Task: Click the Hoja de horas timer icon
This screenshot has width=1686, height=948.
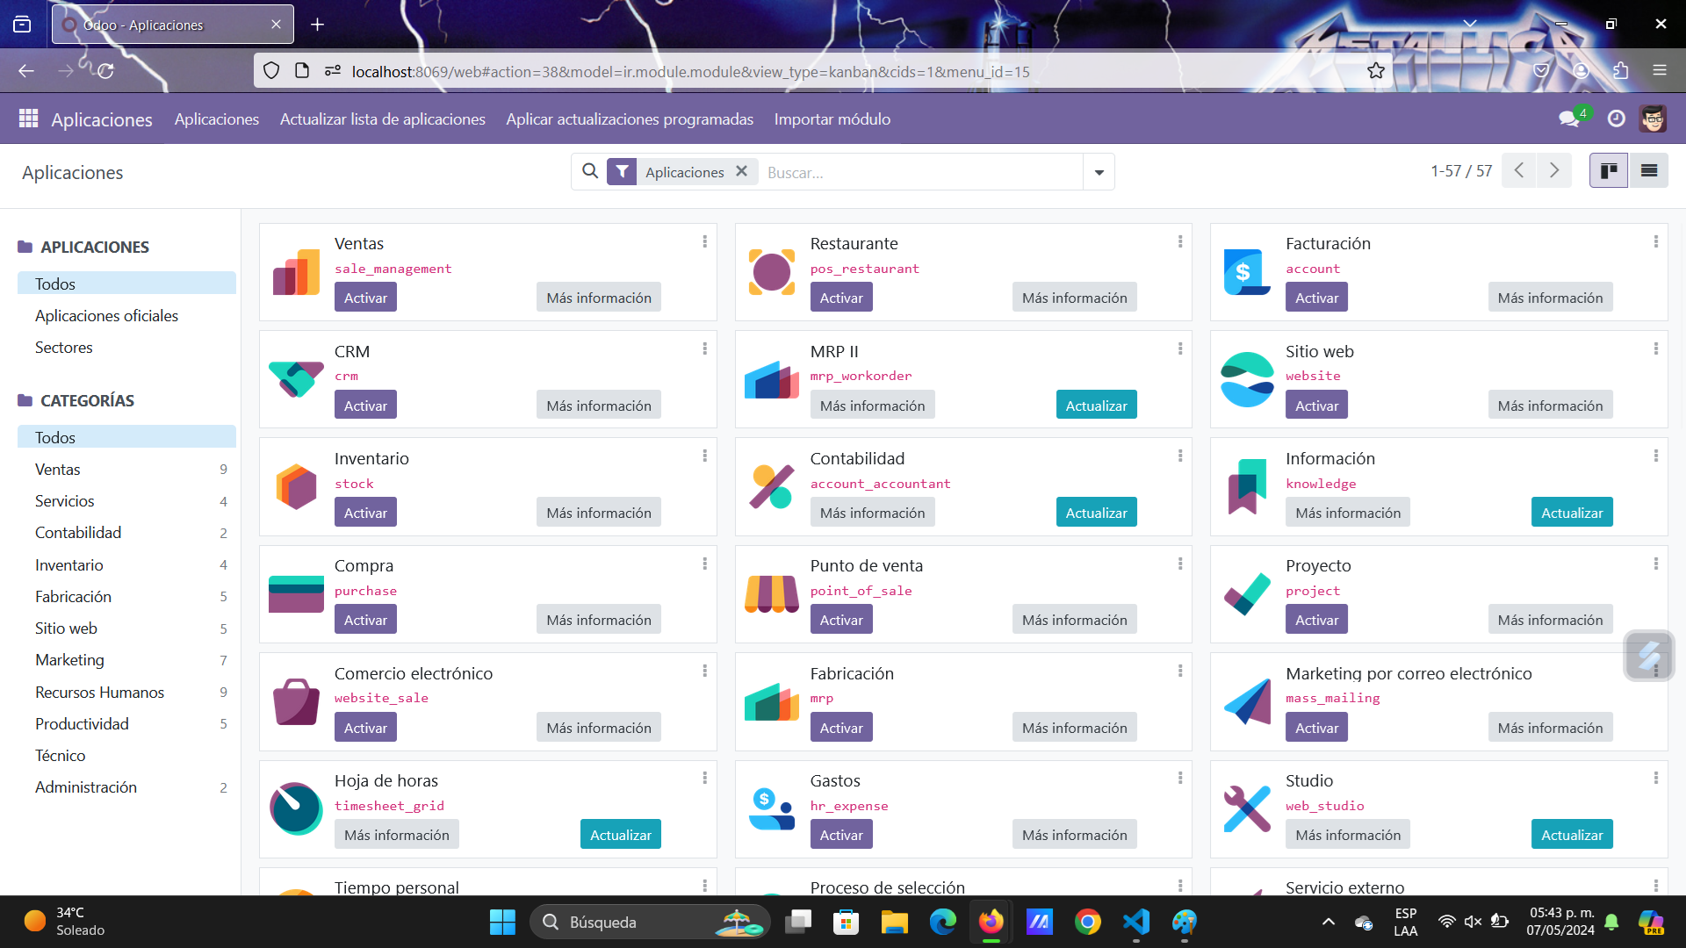Action: coord(296,808)
